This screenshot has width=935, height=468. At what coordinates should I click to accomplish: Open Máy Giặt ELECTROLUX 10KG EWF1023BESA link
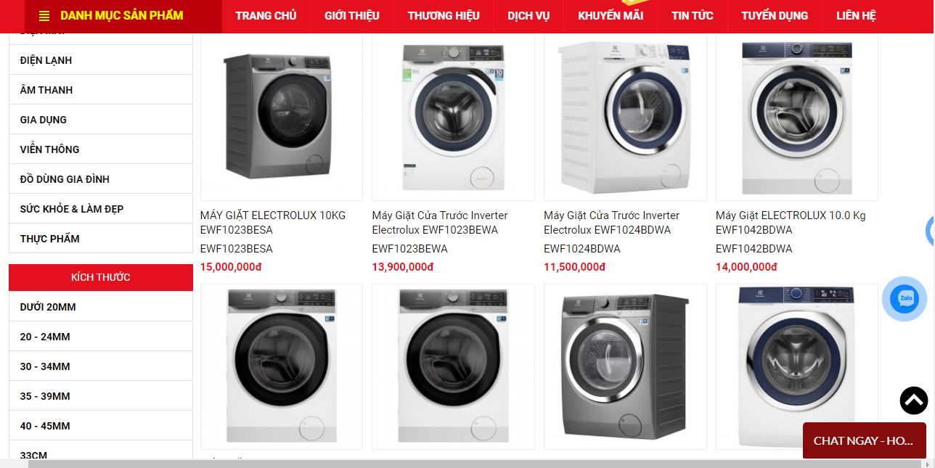point(273,223)
